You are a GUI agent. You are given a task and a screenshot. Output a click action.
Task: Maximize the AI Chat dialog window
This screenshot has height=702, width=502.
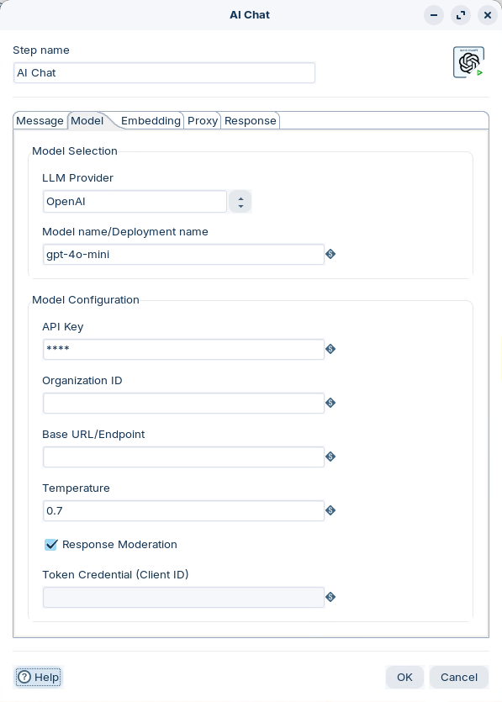[x=460, y=15]
